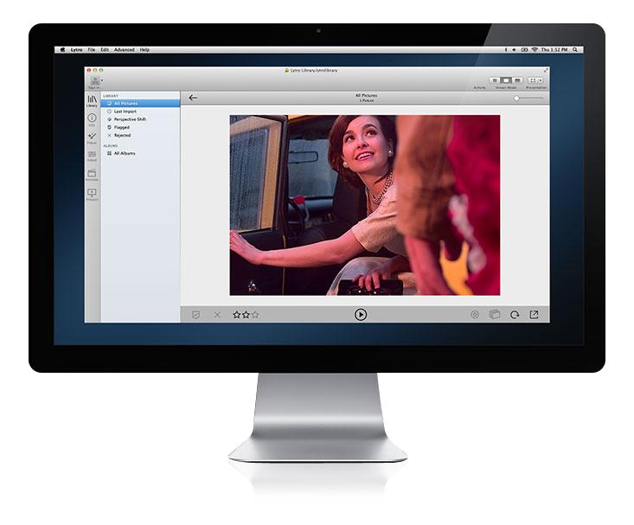Image resolution: width=634 pixels, height=525 pixels.
Task: Toggle the reject X icon in bottom toolbar
Action: 217,315
